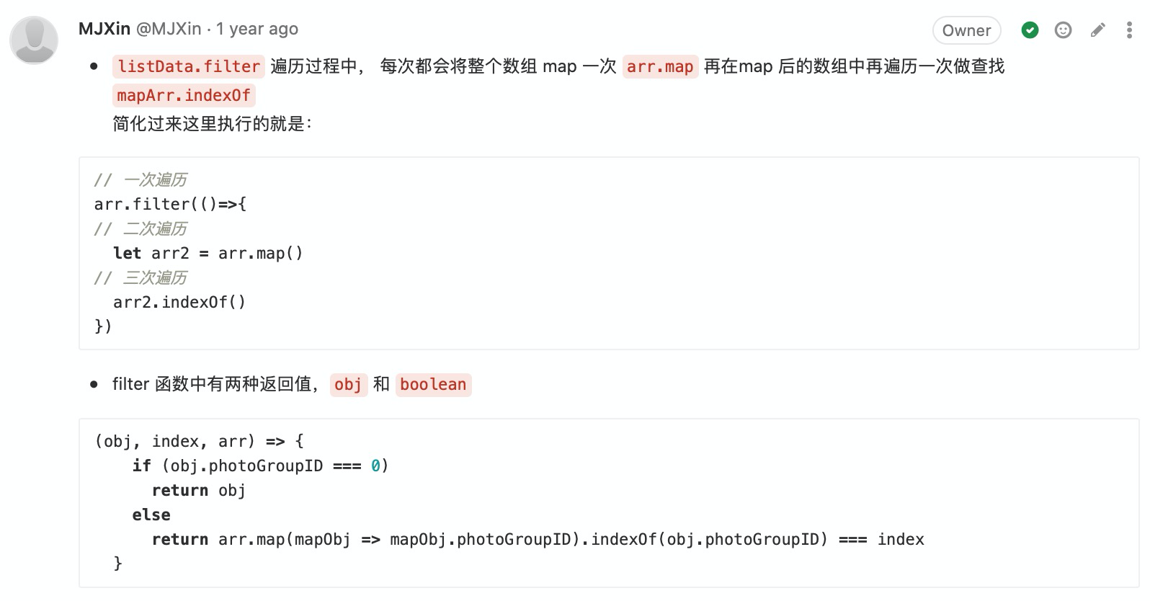
Task: Click the "let arr2 = arr.map()" code line
Action: 208,253
